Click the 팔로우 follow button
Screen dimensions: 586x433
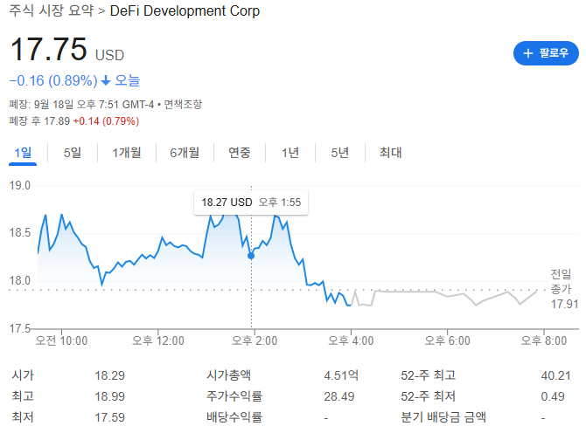point(546,53)
